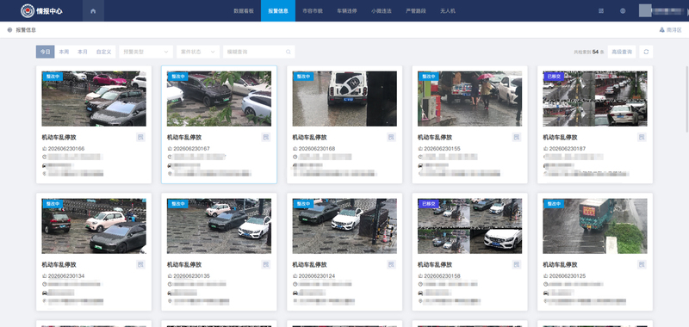Open the user avatar menu

[x=645, y=10]
